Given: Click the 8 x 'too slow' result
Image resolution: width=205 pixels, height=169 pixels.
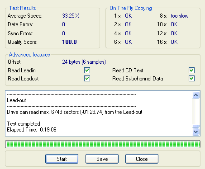Looking at the screenshot, I should coord(180,16).
